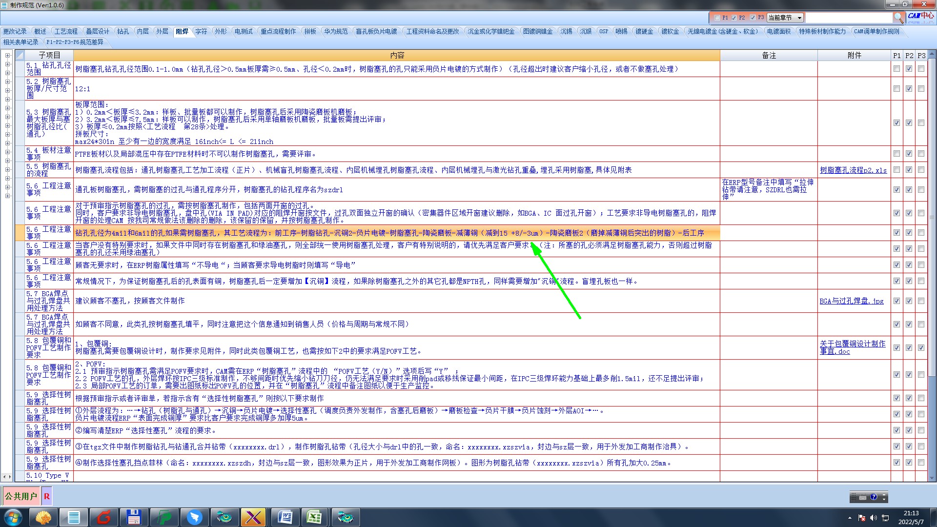Click the magnifier search icon

tap(898, 18)
